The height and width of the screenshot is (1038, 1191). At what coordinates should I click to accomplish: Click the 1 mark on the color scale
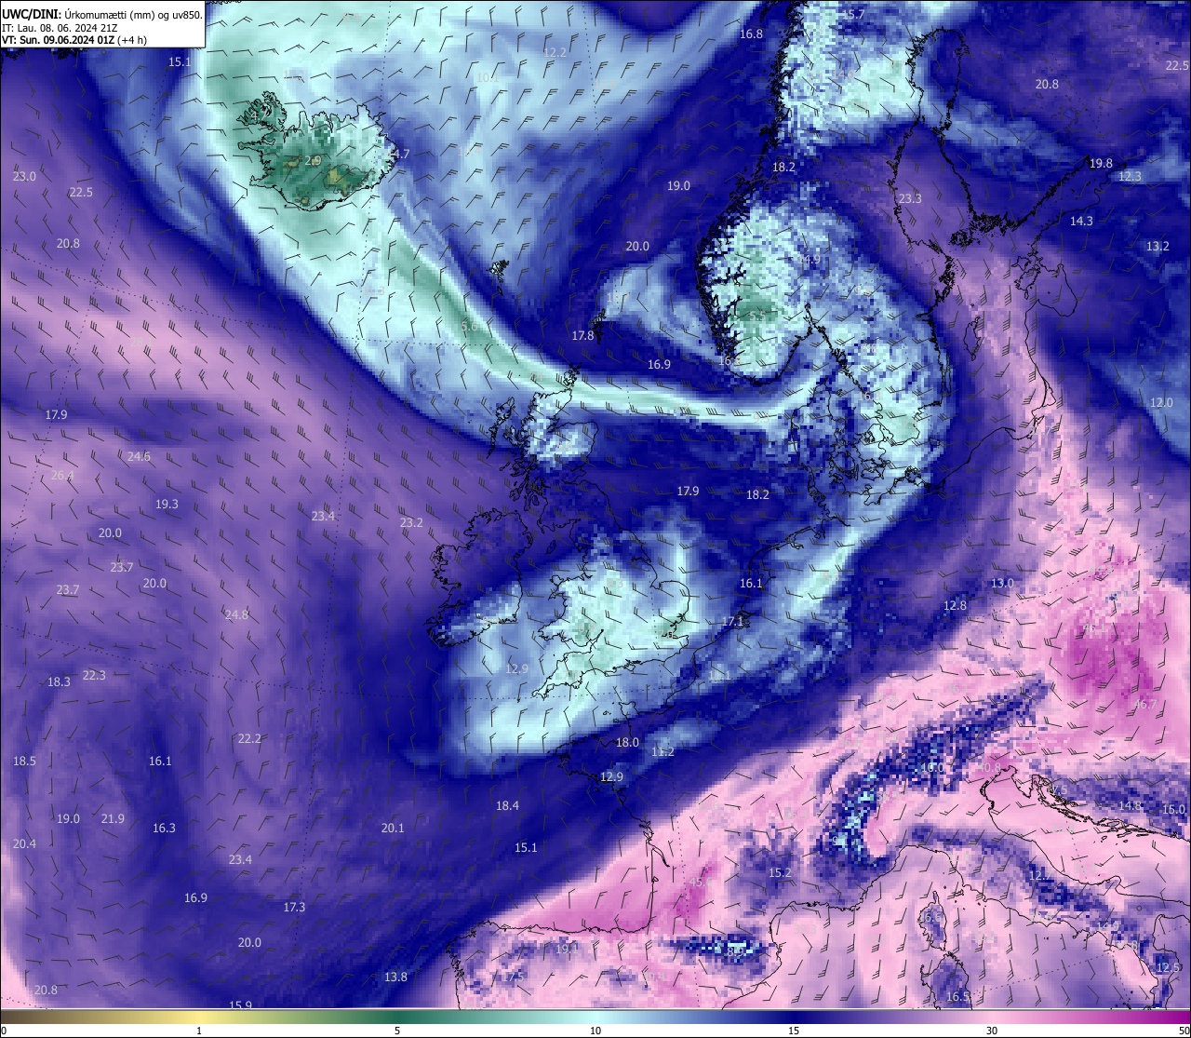(x=199, y=1031)
